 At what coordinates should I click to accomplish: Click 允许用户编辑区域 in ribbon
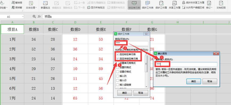pyautogui.click(x=193, y=7)
